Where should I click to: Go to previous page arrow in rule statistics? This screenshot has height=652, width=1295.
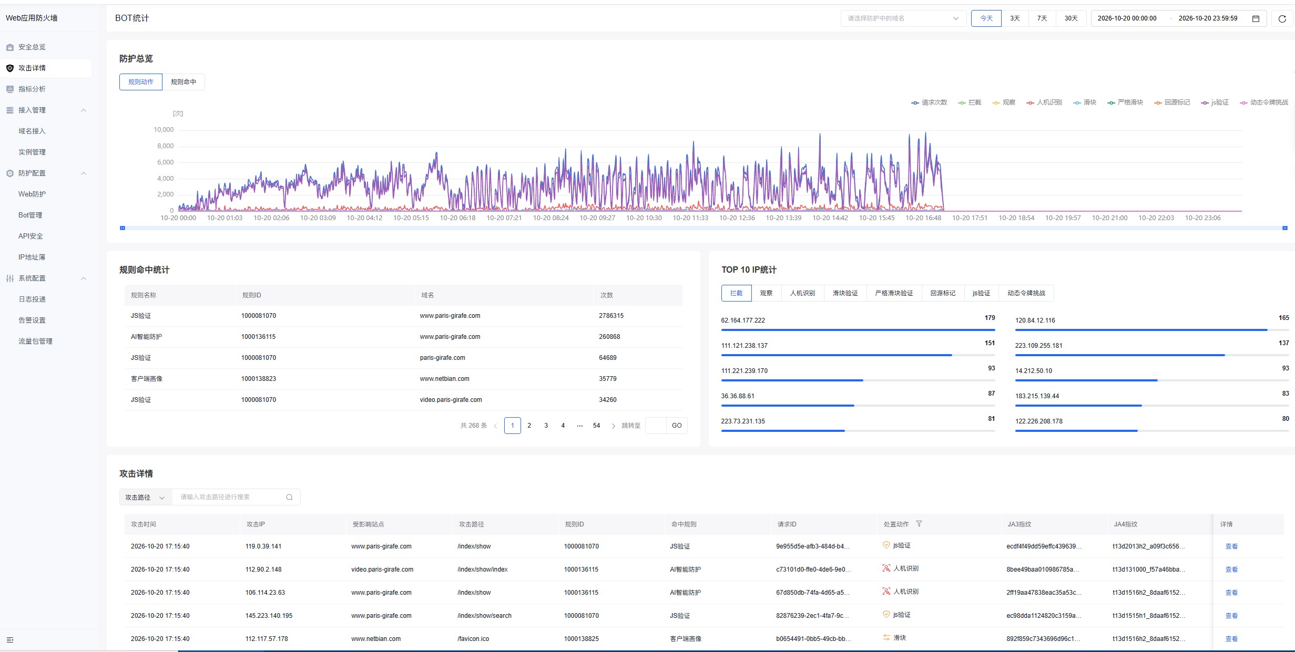[495, 426]
